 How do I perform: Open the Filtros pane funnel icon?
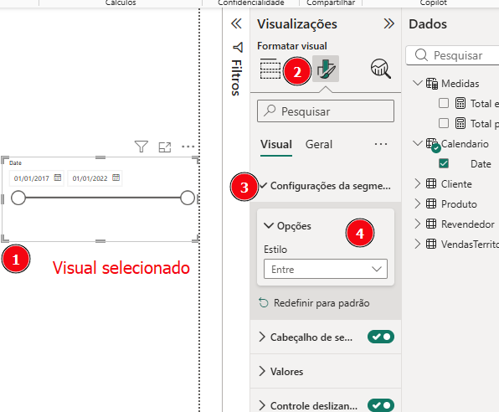click(238, 48)
